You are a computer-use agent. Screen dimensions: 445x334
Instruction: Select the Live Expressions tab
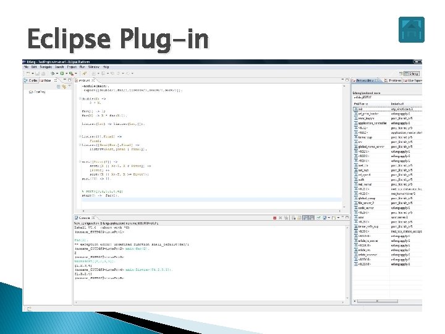412,80
